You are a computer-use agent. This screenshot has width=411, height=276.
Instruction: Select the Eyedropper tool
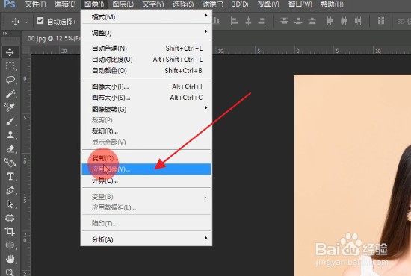10,107
